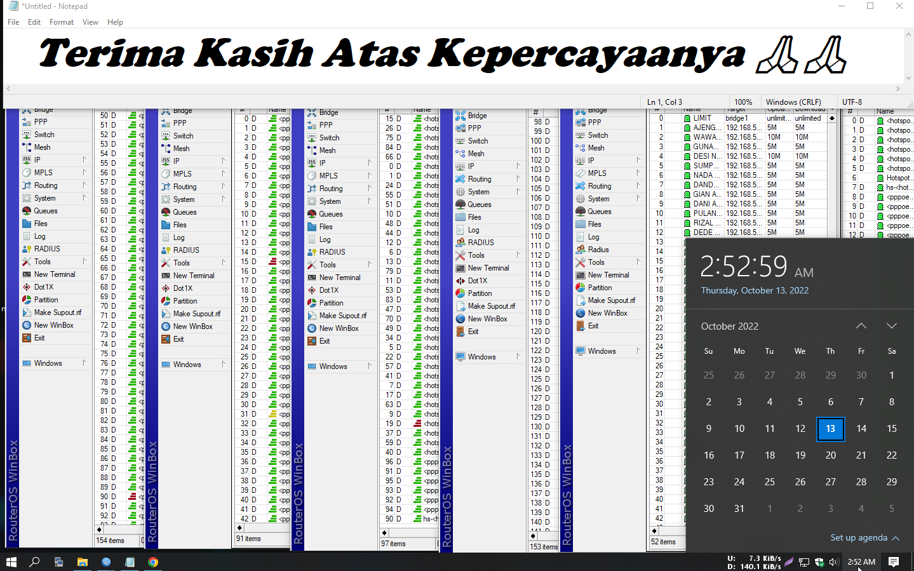Screen dimensions: 914x571
Task: Expand Routing submenu in the 154-items WinBox
Action: pyautogui.click(x=84, y=185)
